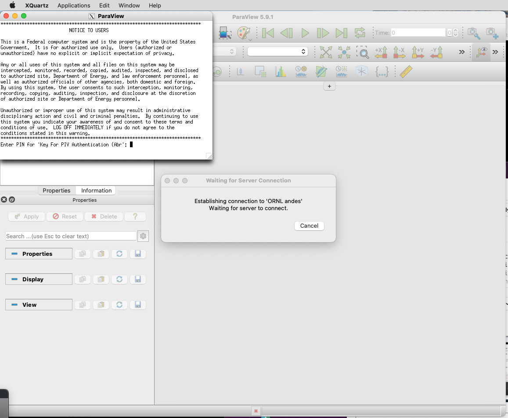Toggle the animation Loop button
Screen dimensions: 508x418
360,33
